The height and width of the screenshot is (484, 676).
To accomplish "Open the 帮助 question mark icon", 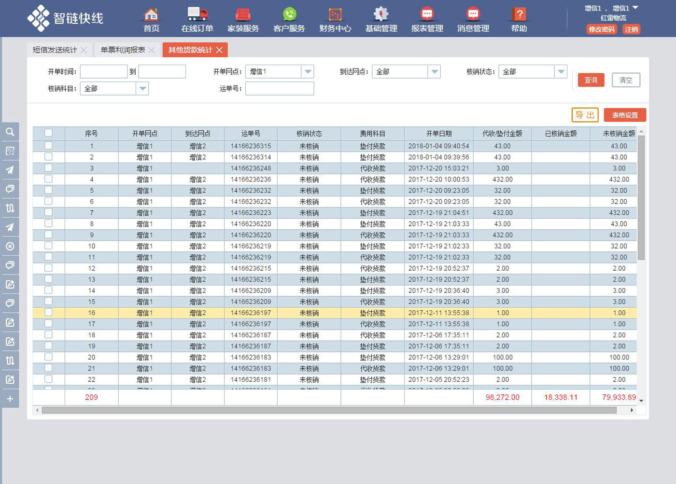I will point(519,15).
